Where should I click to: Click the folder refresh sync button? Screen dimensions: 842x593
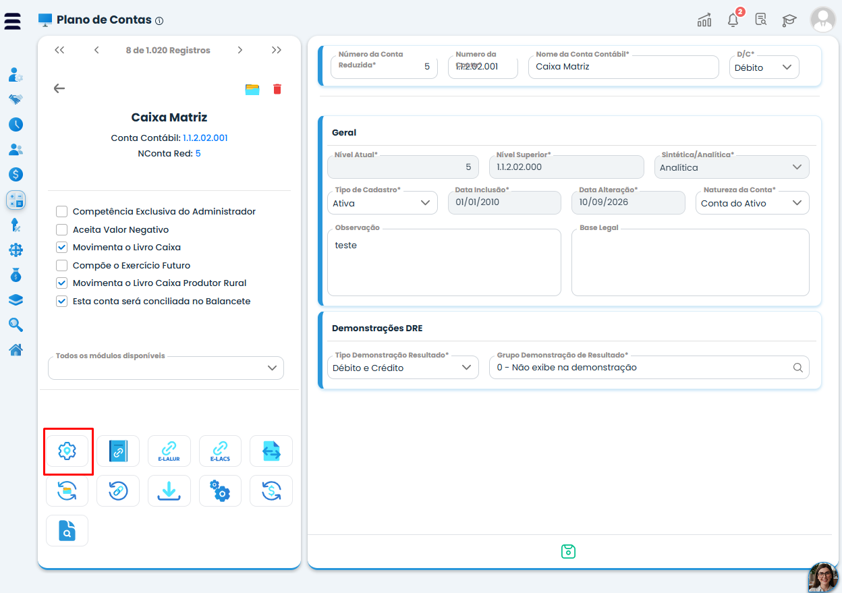[x=67, y=490]
